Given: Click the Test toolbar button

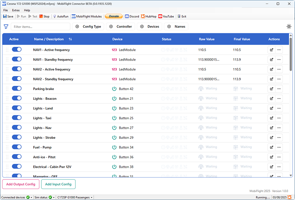Looking at the screenshot, I should (33, 16).
